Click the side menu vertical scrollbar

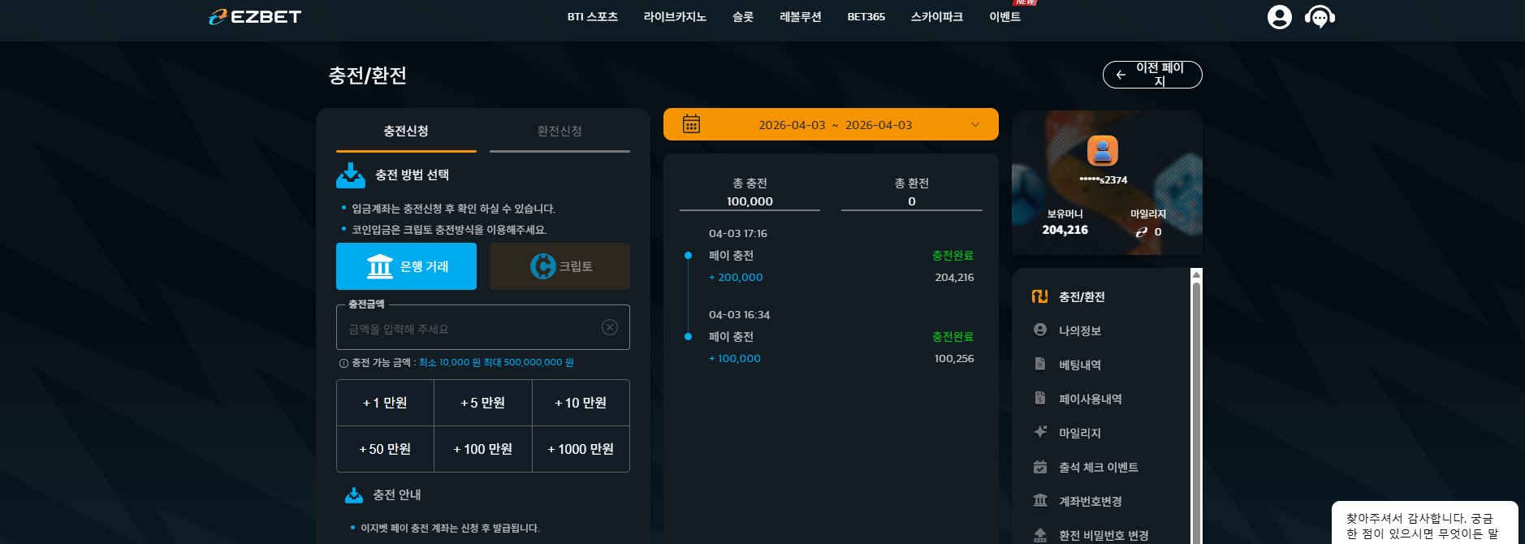tap(1196, 406)
